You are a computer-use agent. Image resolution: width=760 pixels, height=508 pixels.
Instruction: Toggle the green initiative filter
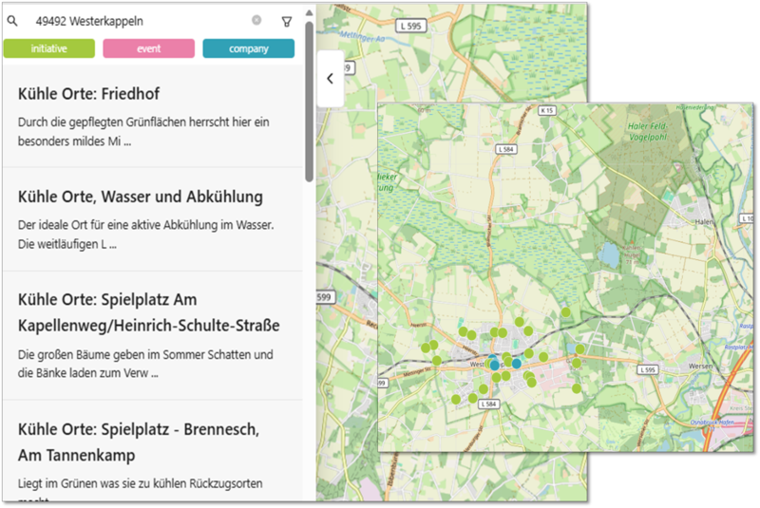point(49,48)
